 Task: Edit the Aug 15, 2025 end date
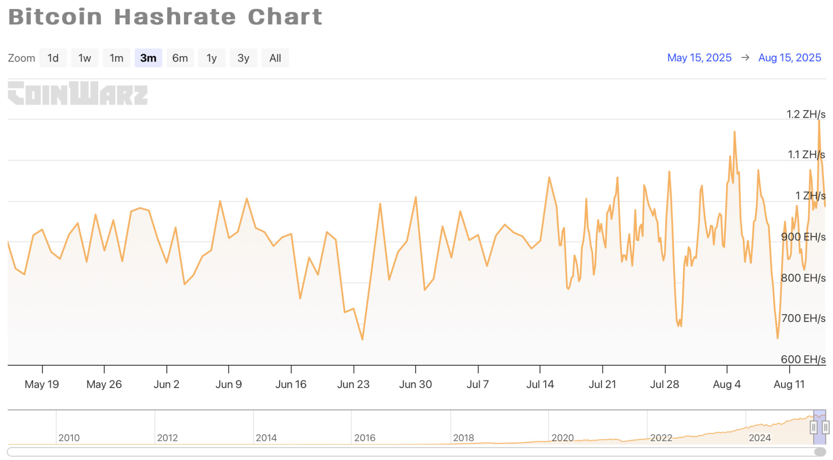[x=790, y=58]
